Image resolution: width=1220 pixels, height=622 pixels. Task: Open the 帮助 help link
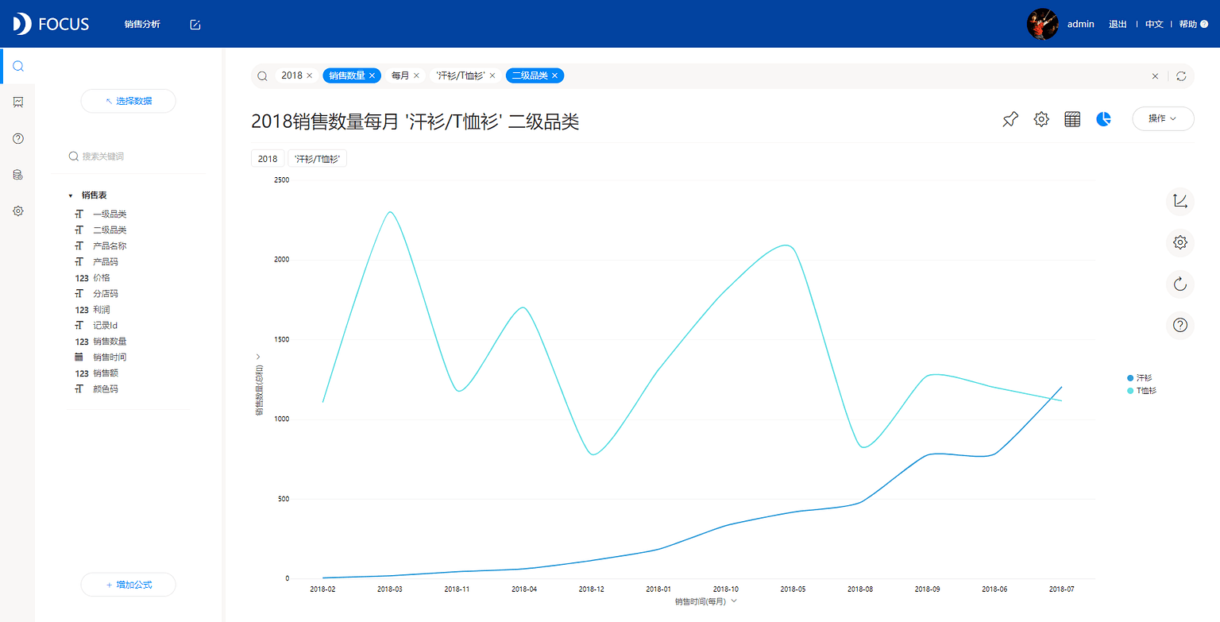(1193, 25)
